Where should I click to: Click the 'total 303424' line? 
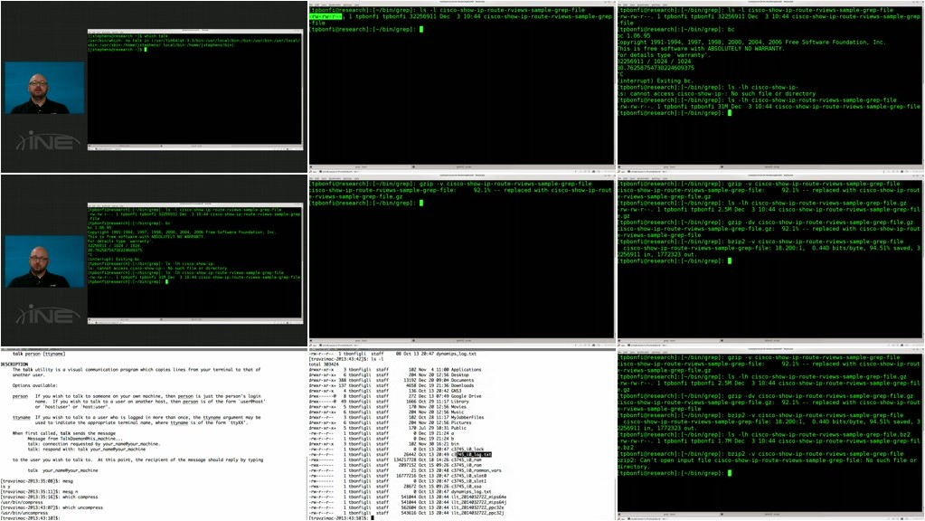tap(325, 364)
